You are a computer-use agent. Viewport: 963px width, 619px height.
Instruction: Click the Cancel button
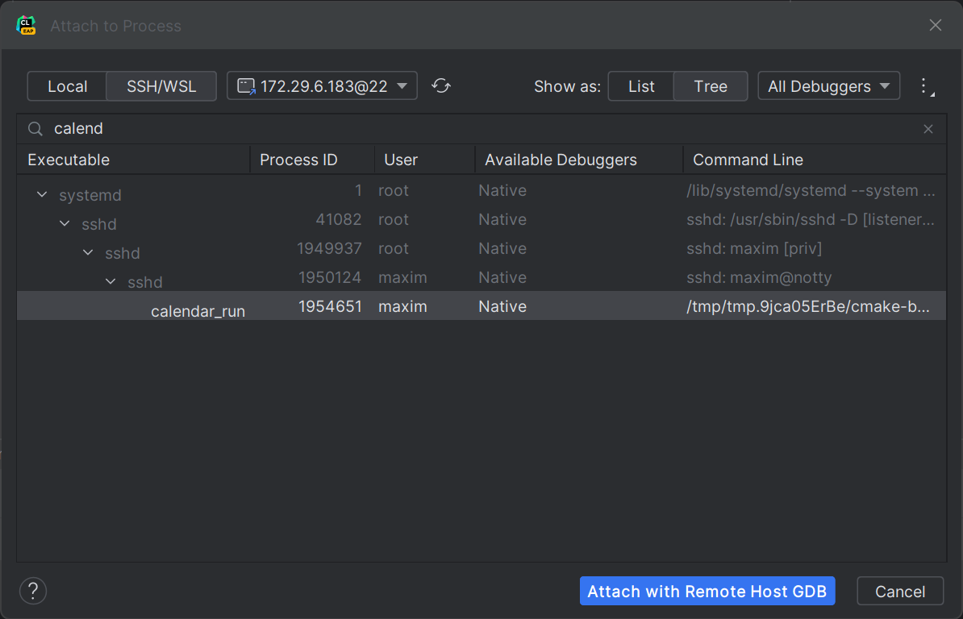click(x=900, y=591)
